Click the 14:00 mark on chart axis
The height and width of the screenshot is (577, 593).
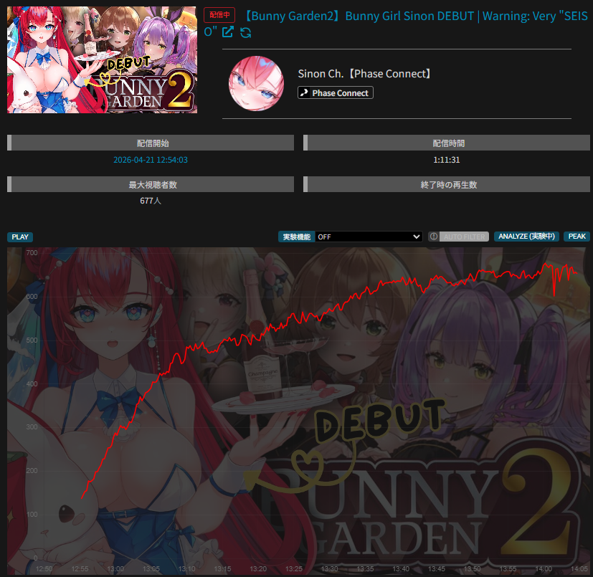pyautogui.click(x=544, y=568)
